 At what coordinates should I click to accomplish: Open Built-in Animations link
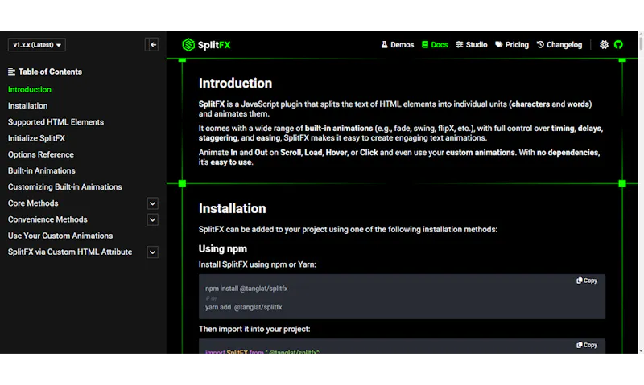click(42, 170)
